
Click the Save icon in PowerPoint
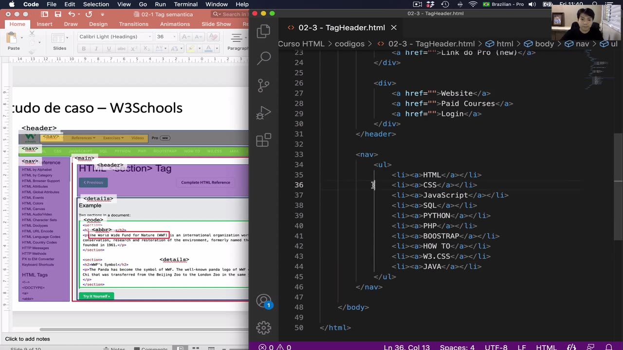click(x=57, y=14)
